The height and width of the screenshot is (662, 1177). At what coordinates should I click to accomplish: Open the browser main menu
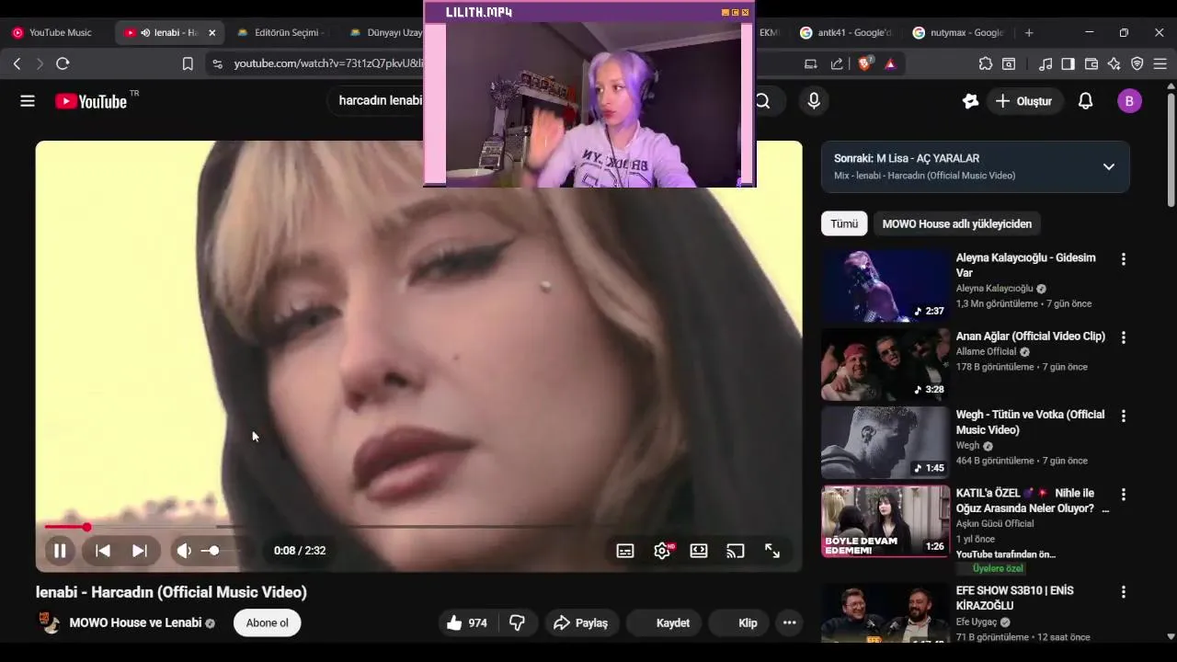[x=1160, y=63]
